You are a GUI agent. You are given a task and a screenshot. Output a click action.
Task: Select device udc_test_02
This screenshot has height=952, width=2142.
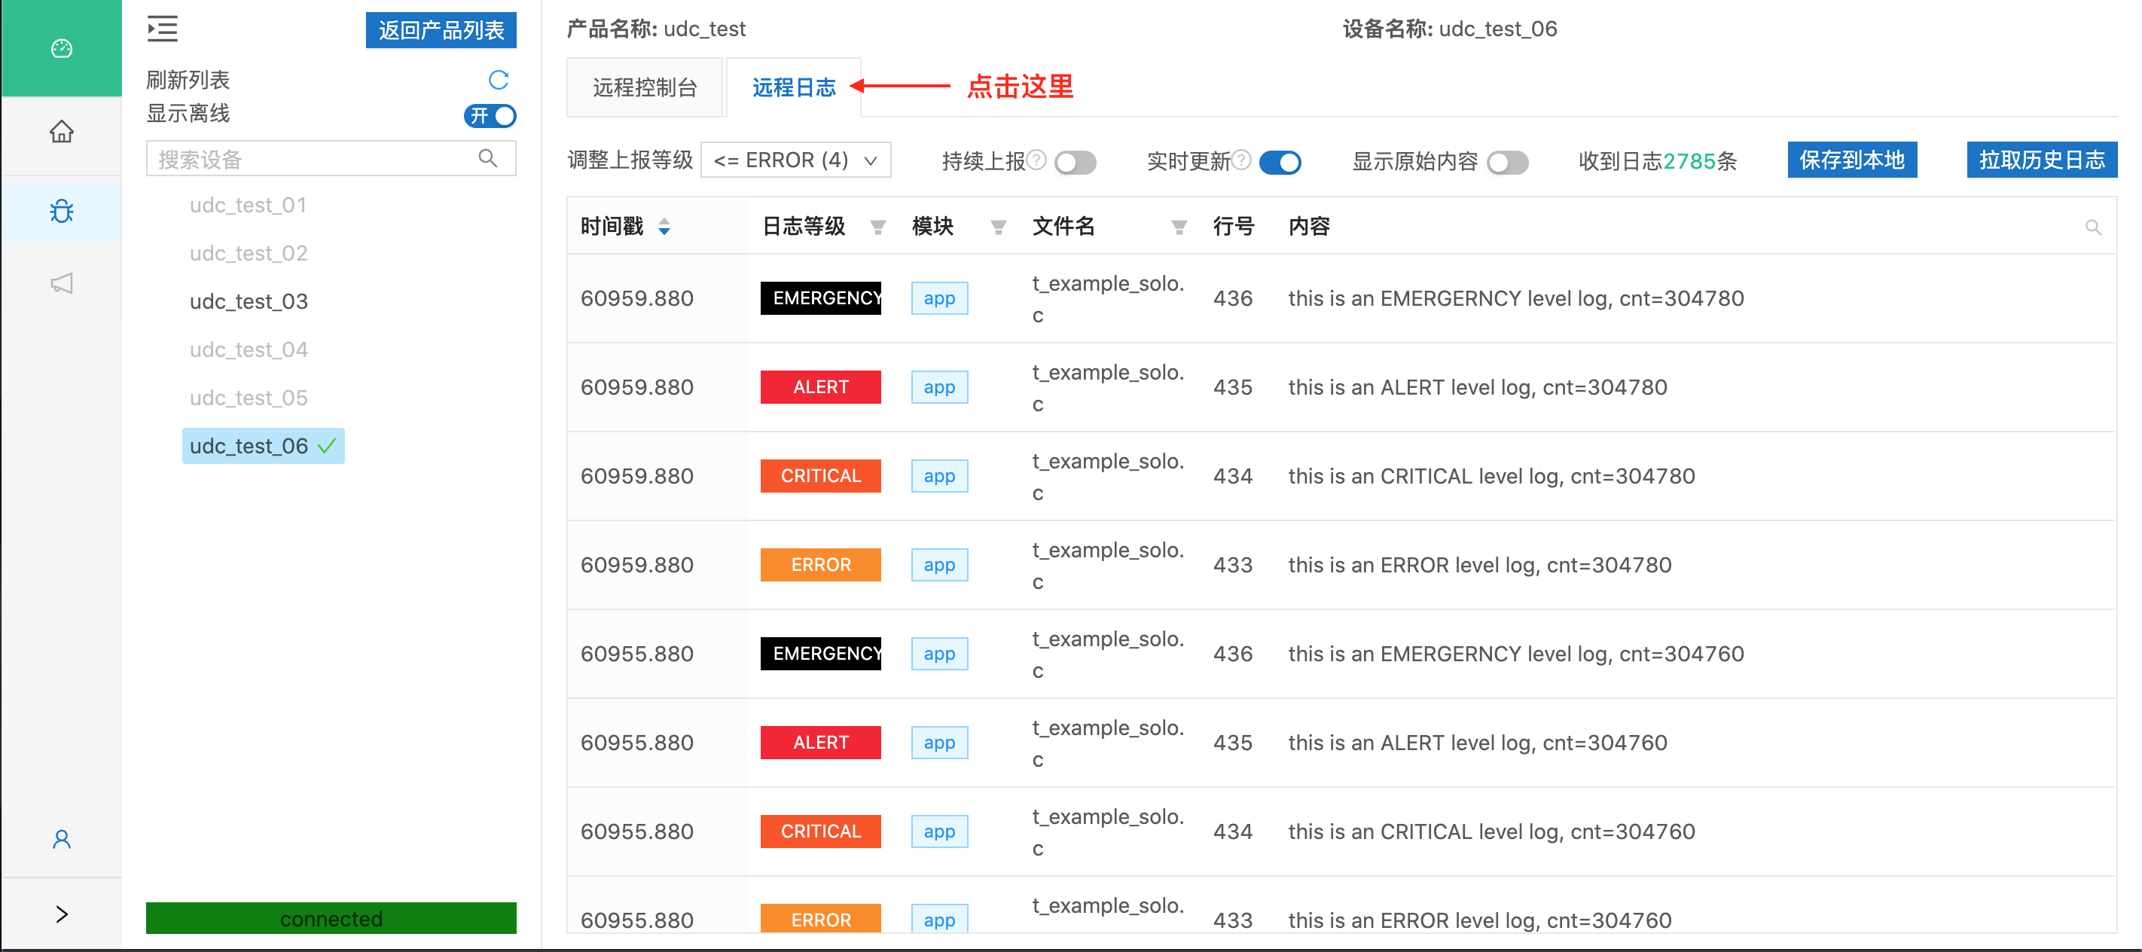(248, 253)
